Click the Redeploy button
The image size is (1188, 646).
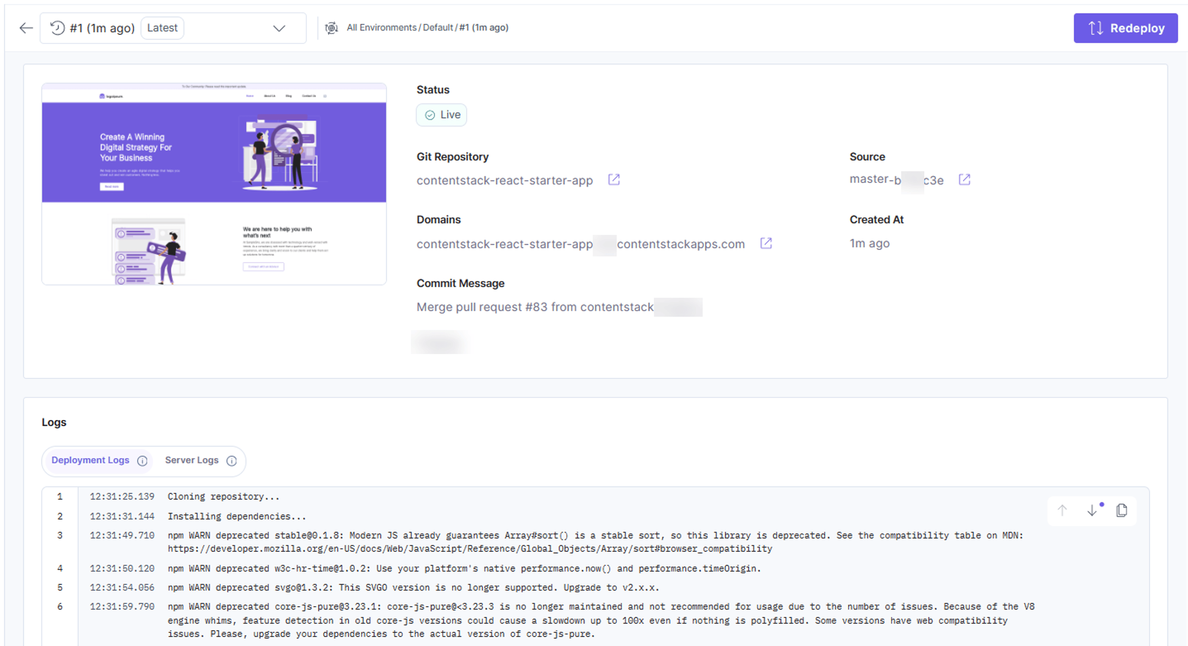[x=1125, y=28]
